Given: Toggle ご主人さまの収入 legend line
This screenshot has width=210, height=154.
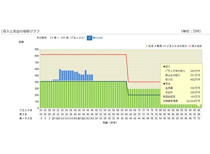Looking at the screenshot, I should click(x=175, y=46).
